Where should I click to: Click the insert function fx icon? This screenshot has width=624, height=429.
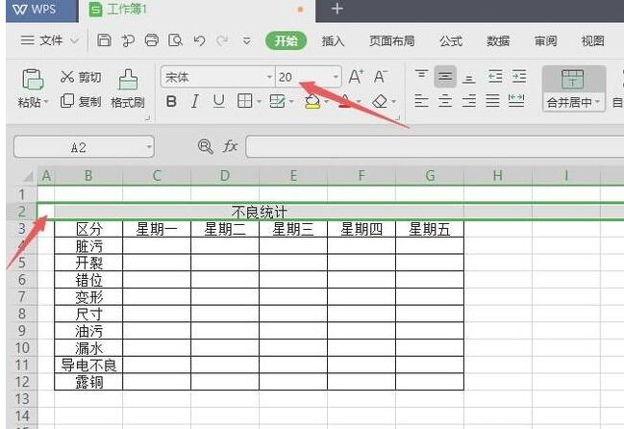coord(231,146)
